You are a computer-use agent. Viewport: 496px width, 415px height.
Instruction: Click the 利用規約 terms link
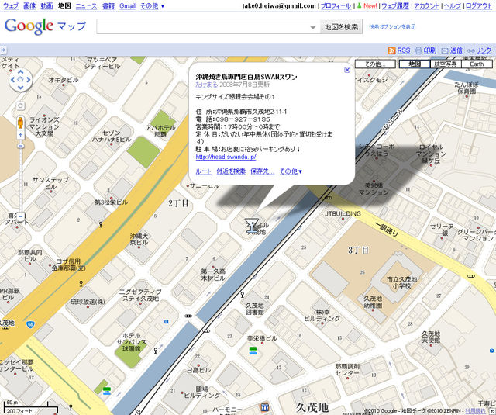(x=475, y=410)
